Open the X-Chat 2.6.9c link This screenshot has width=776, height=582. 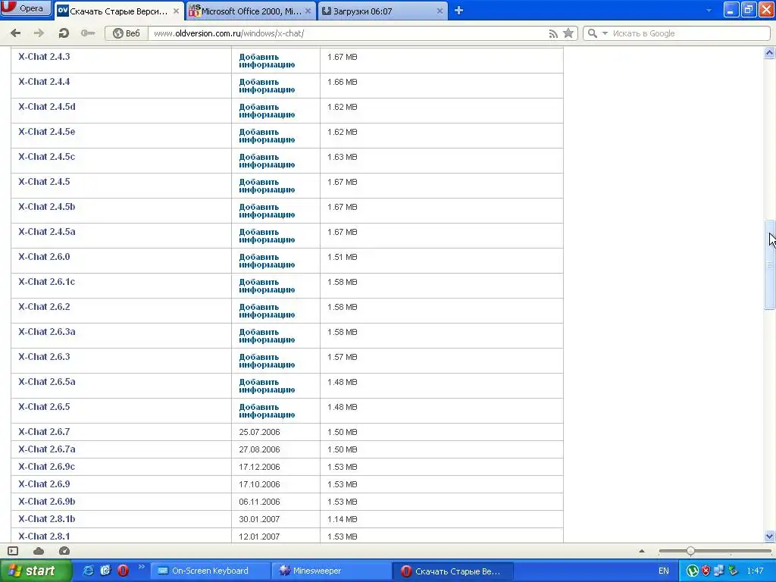tap(47, 466)
